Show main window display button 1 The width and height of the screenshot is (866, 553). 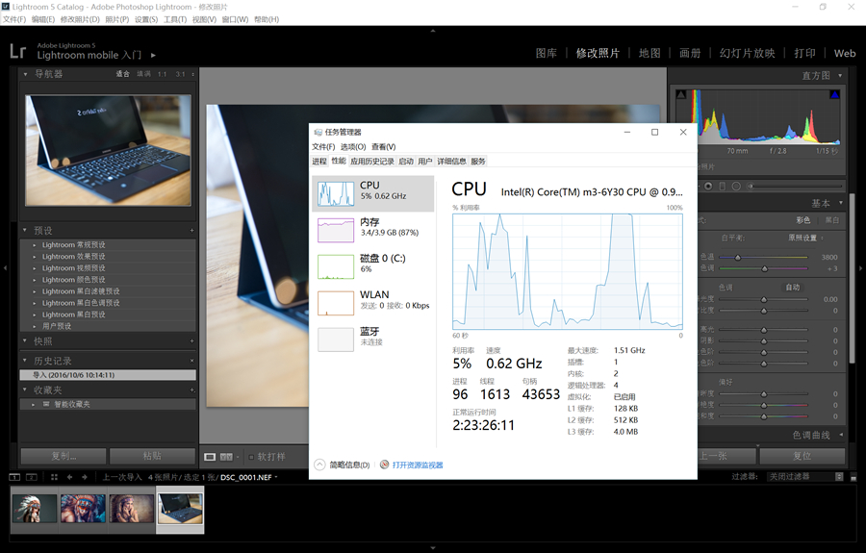(14, 477)
